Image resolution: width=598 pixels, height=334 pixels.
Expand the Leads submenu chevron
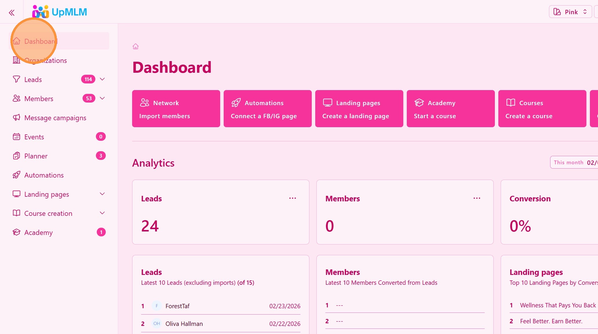pos(102,79)
